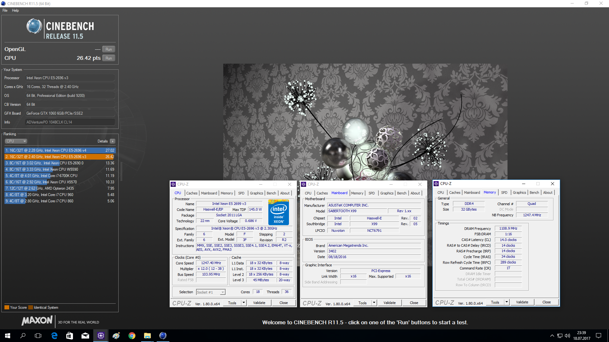Open the Help menu in Cinebench
The image size is (609, 342).
tap(15, 10)
